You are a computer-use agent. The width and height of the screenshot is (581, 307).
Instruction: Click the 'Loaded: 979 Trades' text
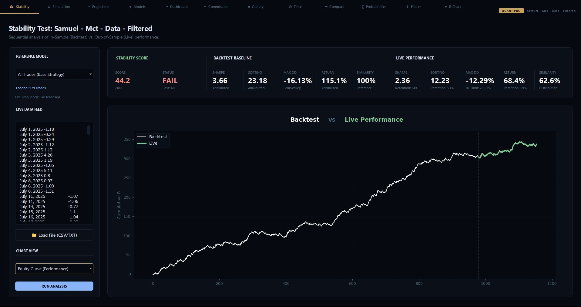[31, 88]
